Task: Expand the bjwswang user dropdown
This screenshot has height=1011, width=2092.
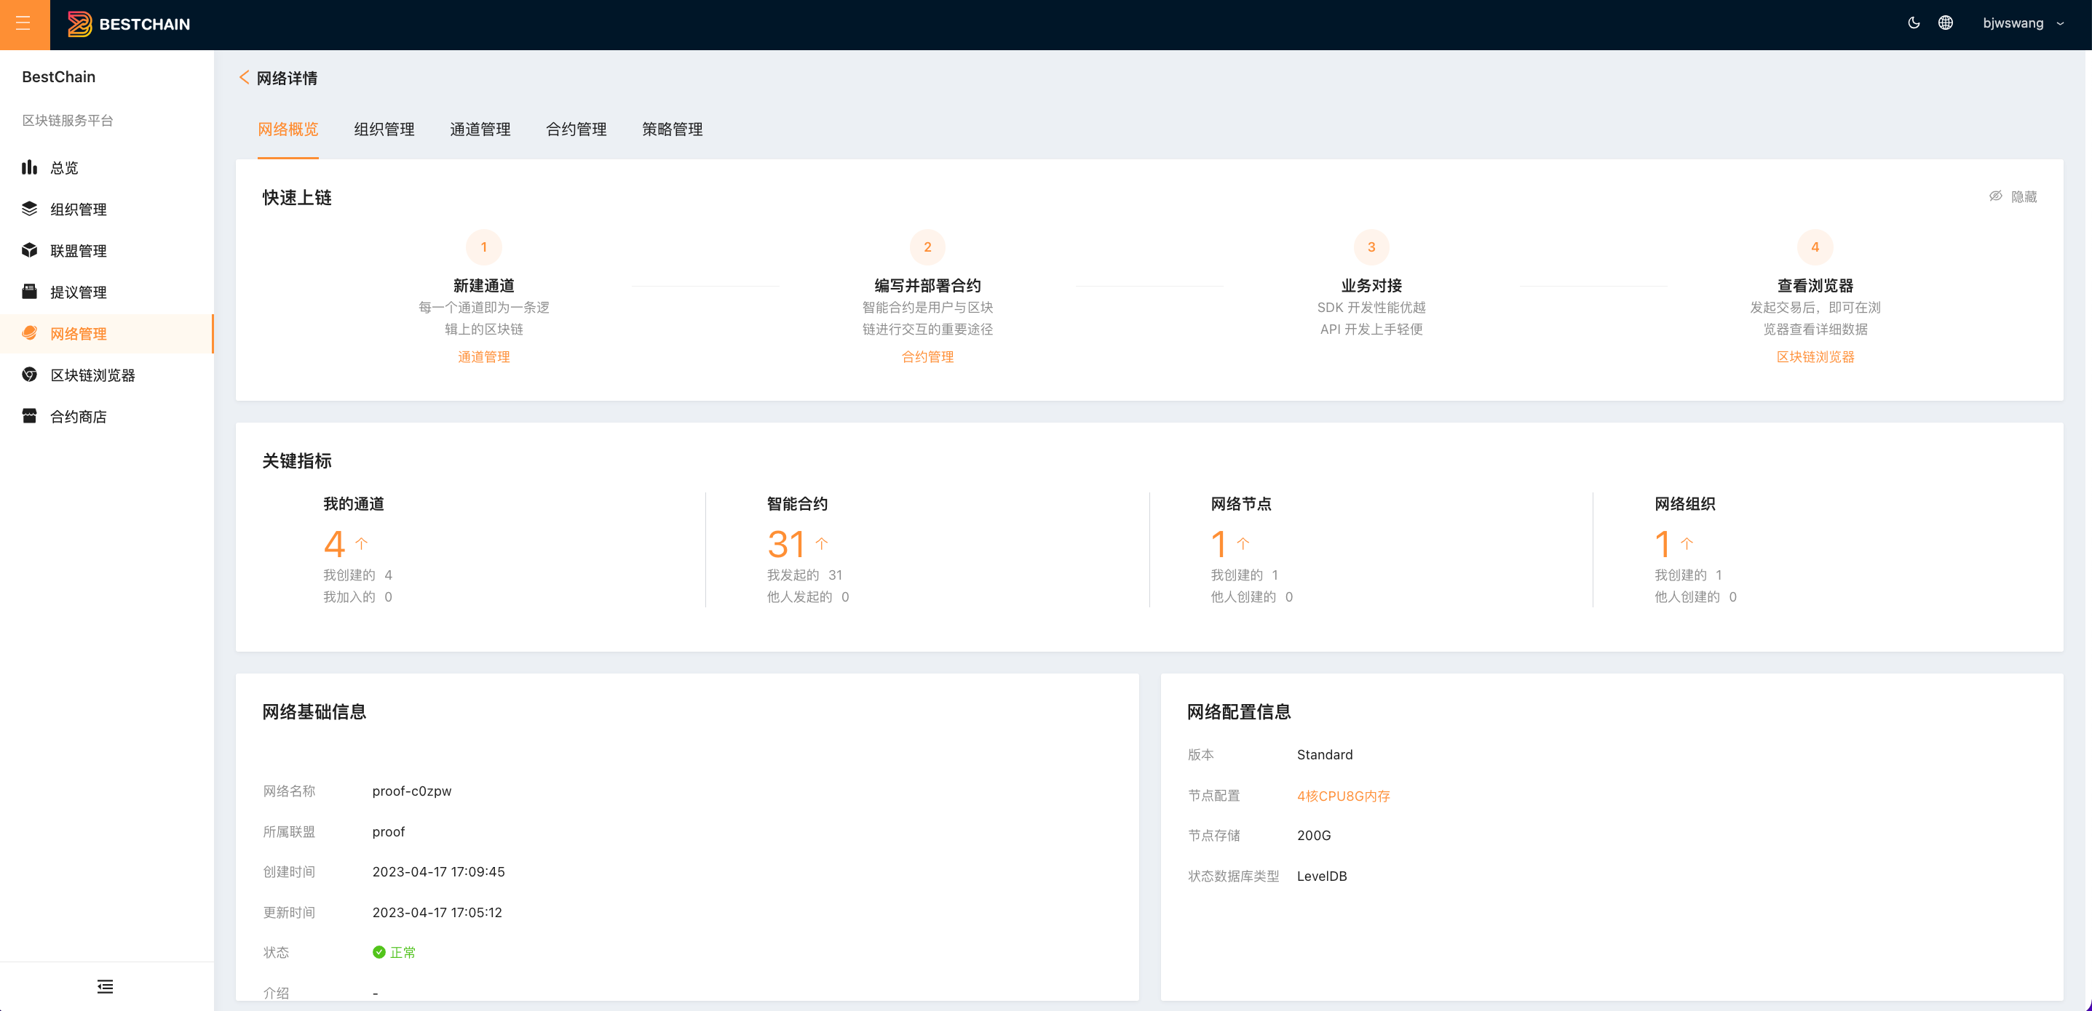Action: (2024, 23)
